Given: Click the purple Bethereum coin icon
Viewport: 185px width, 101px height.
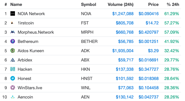Looking at the screenshot, I should (x=13, y=41).
